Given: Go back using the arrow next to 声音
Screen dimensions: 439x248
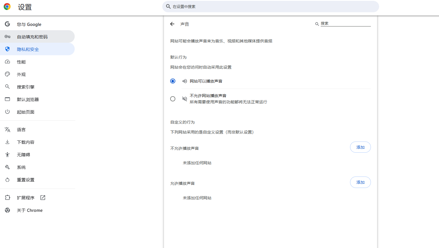Looking at the screenshot, I should [x=172, y=24].
